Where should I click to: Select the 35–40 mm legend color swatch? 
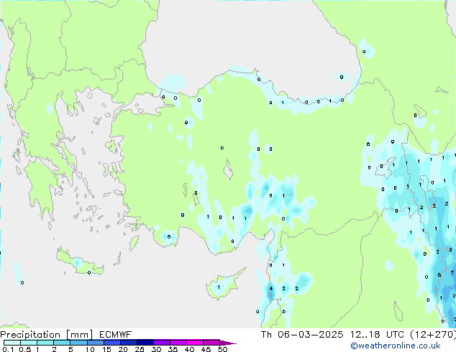point(178,343)
